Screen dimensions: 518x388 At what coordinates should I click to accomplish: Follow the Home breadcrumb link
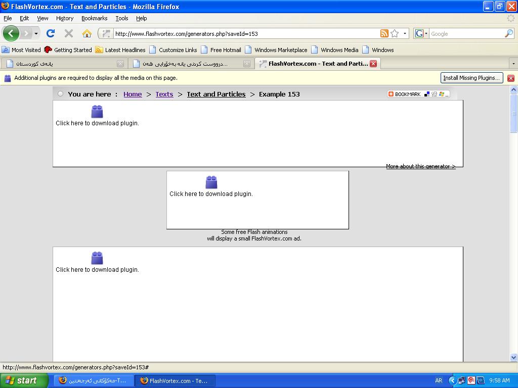(x=133, y=94)
